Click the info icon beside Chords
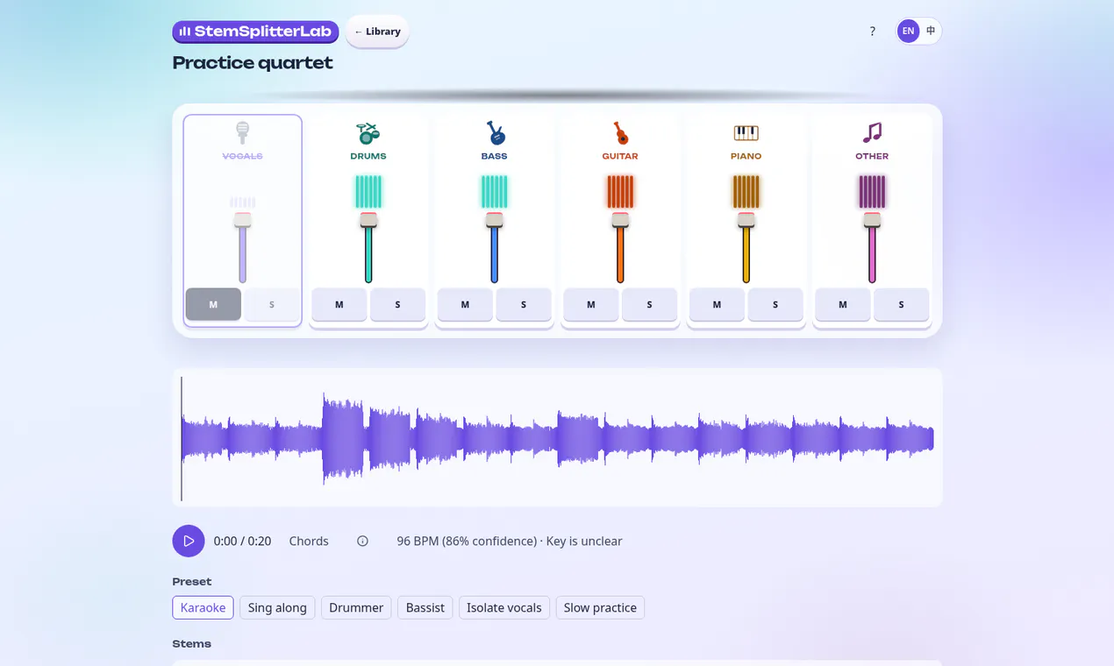Viewport: 1114px width, 666px height. point(362,542)
